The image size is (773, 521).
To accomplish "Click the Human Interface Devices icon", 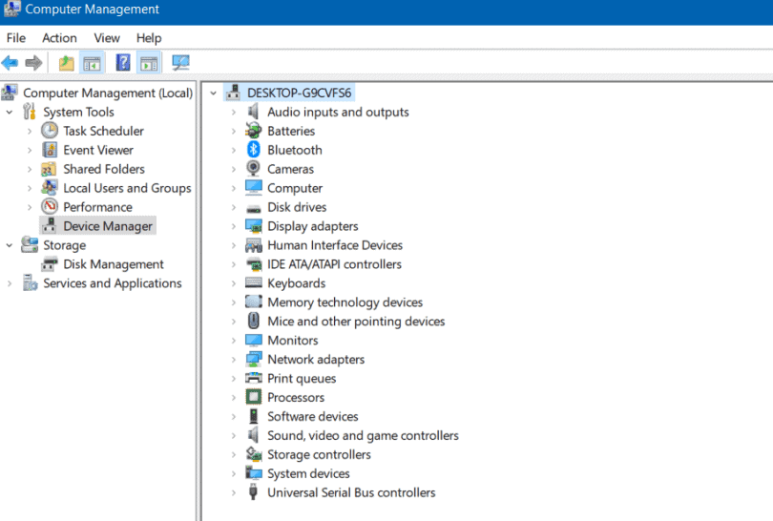I will point(254,245).
